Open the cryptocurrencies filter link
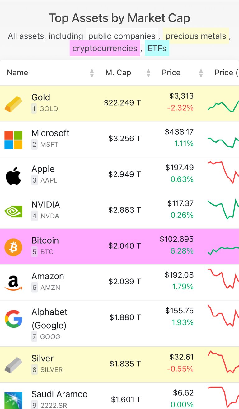The image size is (239, 409). click(x=105, y=48)
